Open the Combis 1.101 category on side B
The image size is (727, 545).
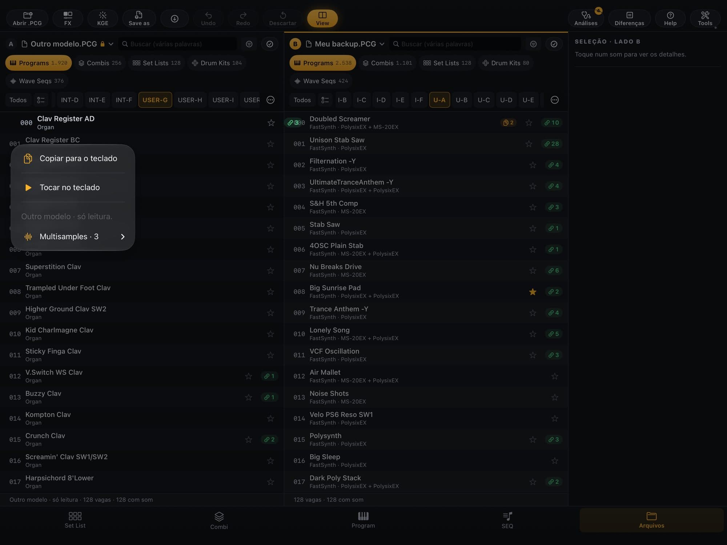387,63
